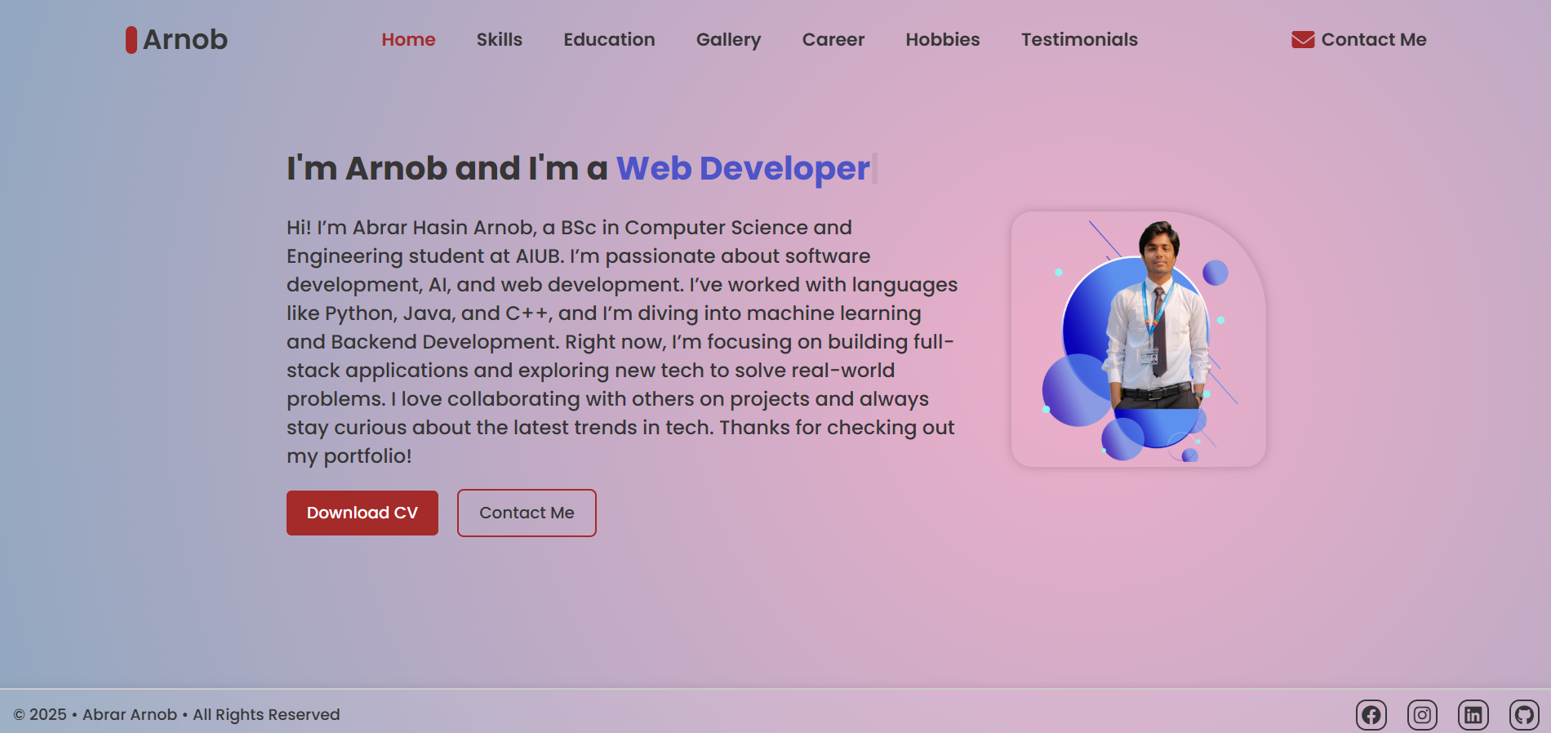1551x733 pixels.
Task: Select Career in the navigation bar
Action: click(833, 39)
